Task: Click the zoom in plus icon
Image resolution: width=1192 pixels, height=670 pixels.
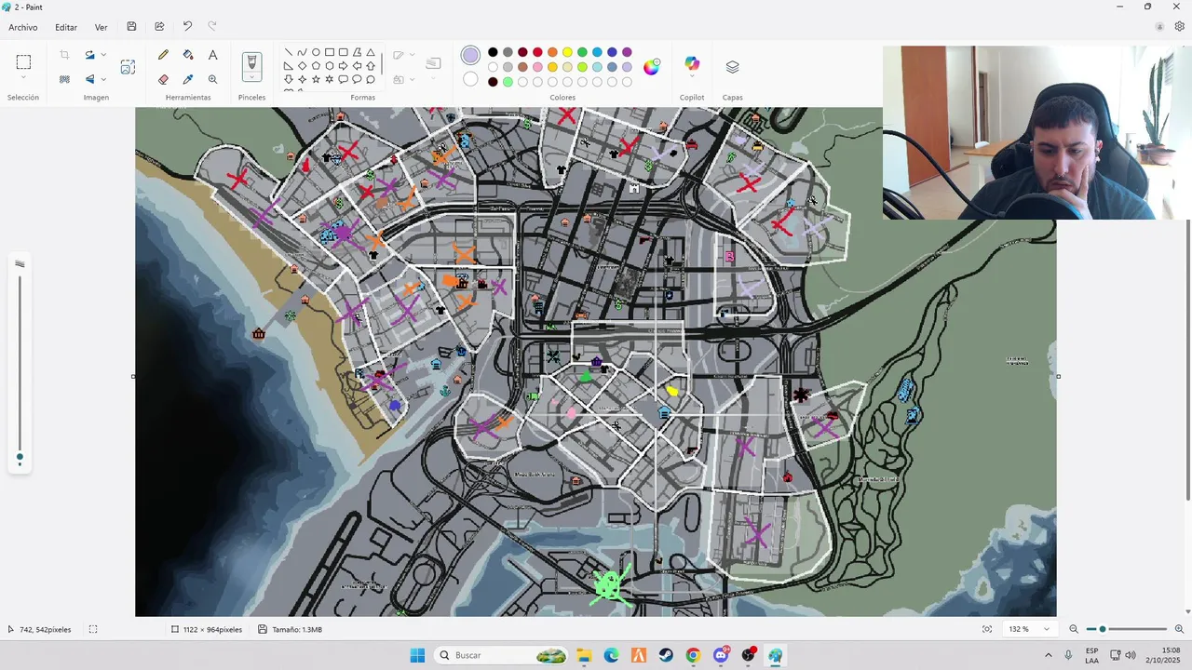Action: (x=1179, y=629)
